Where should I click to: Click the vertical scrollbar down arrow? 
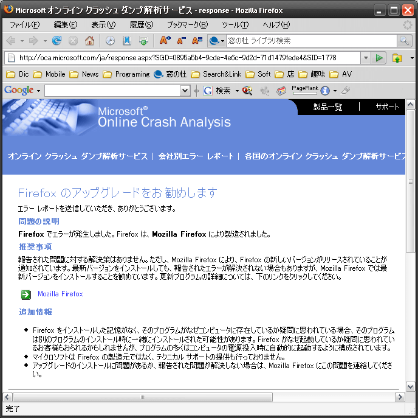point(410,386)
